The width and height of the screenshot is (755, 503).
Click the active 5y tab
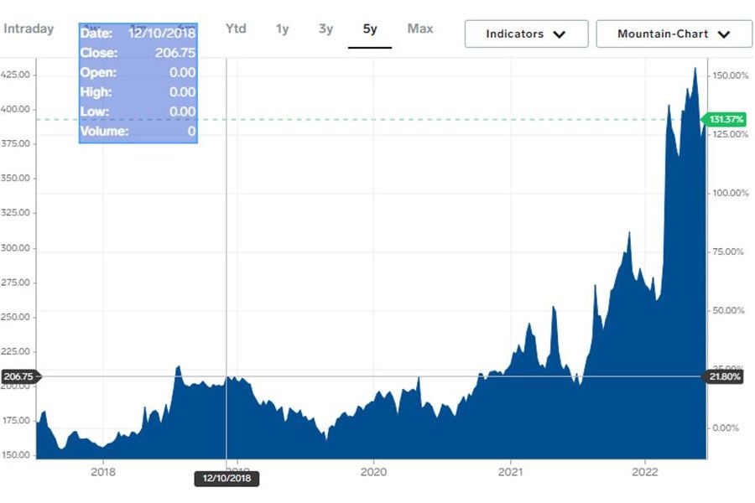point(370,29)
